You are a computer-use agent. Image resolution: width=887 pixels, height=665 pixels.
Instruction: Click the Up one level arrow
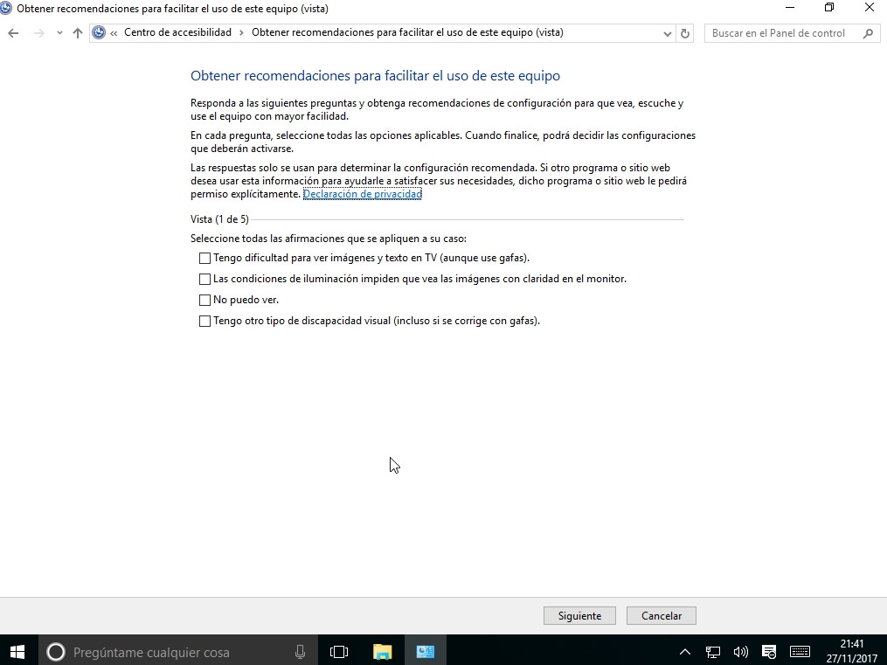pos(78,33)
